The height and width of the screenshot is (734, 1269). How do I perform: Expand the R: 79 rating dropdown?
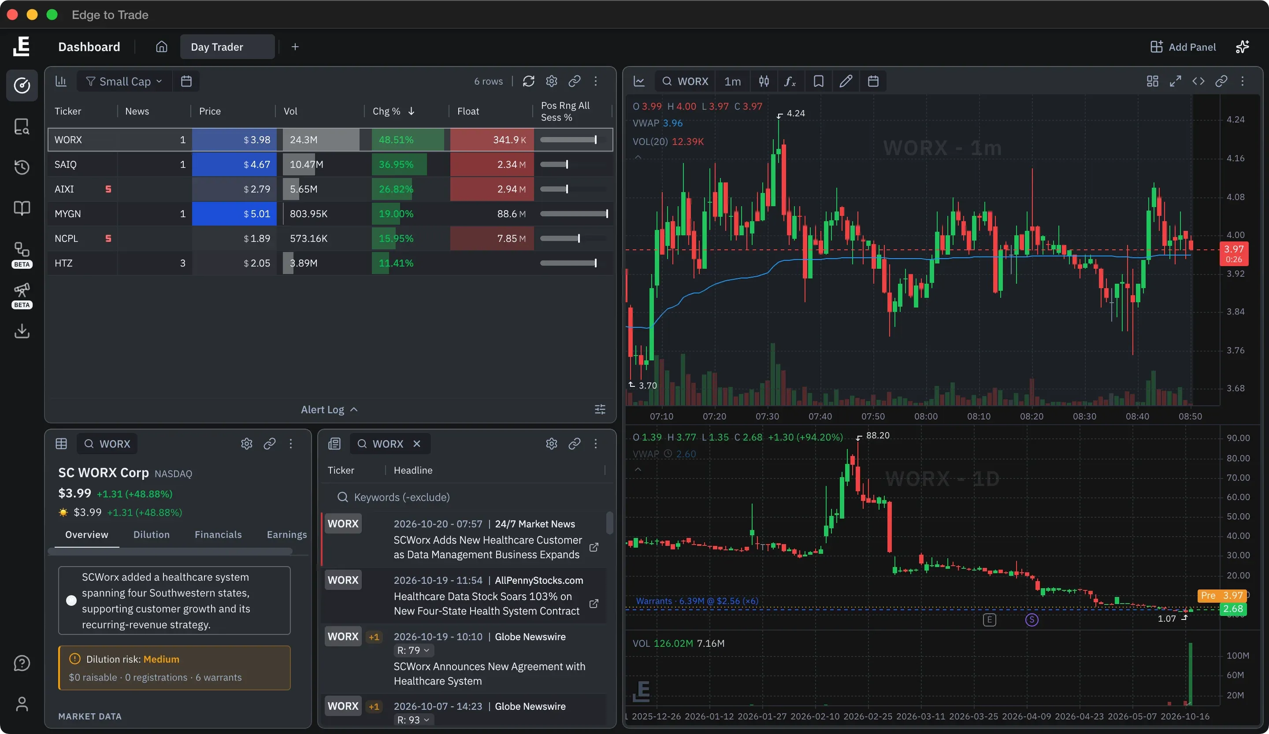(x=413, y=650)
